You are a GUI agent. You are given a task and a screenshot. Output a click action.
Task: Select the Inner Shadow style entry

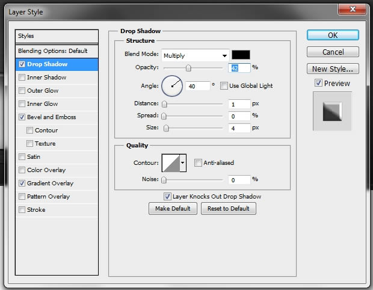coord(57,78)
